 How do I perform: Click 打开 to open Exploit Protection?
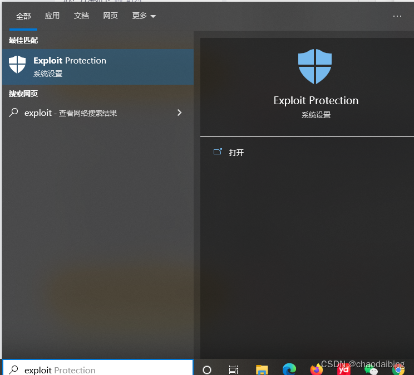(x=236, y=153)
